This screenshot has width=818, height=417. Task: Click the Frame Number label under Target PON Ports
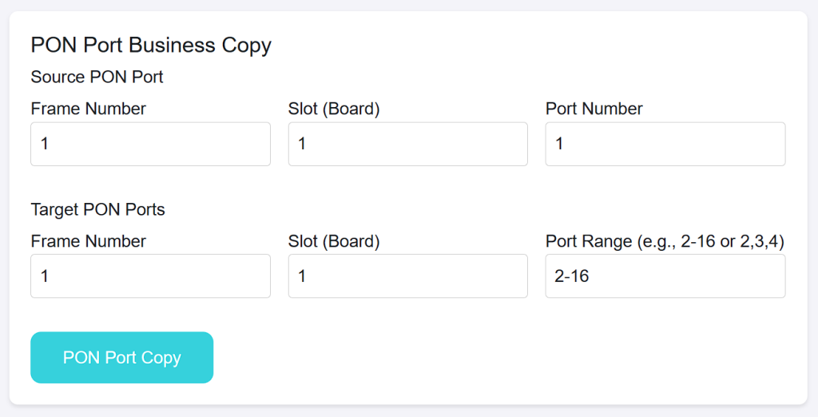(88, 241)
